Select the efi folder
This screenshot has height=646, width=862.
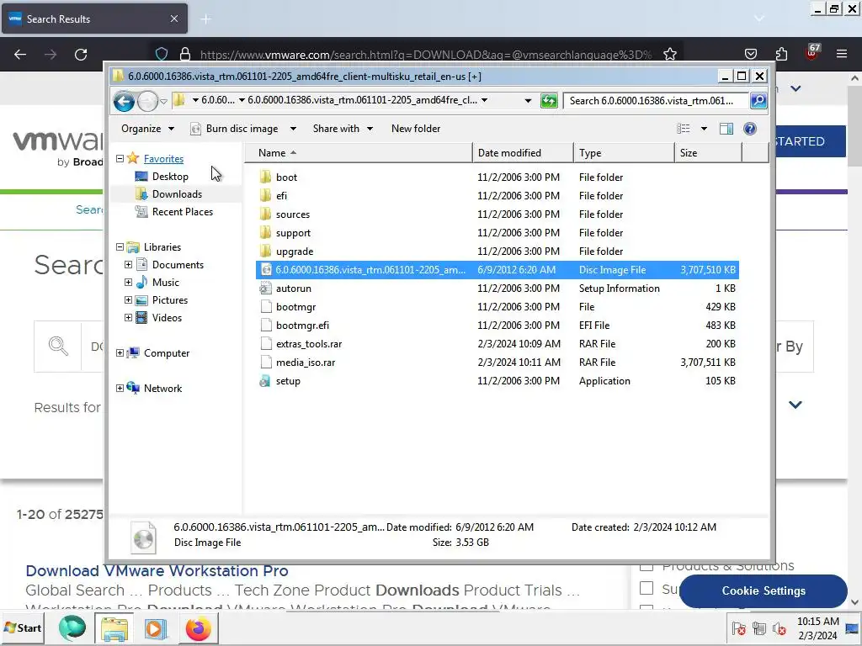click(498, 195)
